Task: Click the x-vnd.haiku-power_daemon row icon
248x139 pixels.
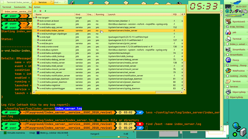Action: click(38, 82)
